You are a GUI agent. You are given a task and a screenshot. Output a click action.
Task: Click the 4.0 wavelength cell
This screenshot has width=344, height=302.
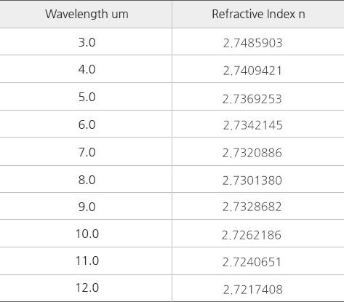(87, 69)
